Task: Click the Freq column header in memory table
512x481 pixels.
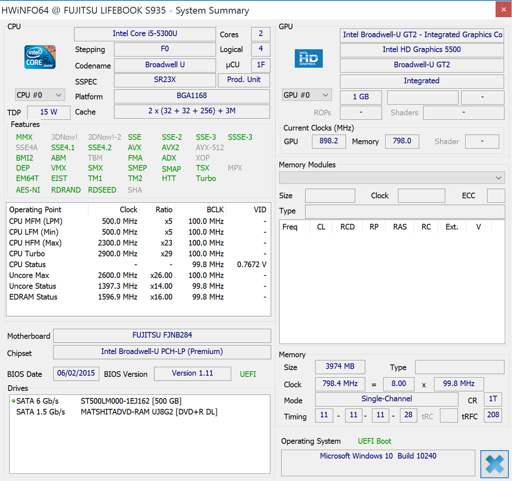Action: click(x=295, y=227)
